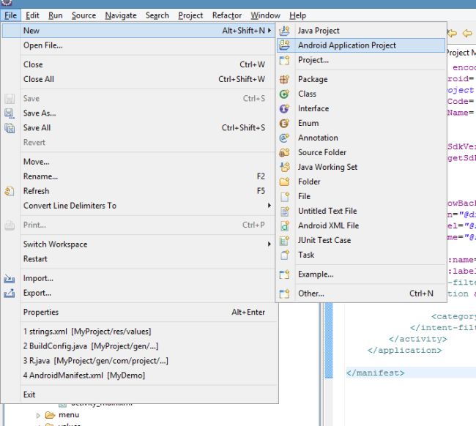Click the Source Folder icon

click(284, 152)
